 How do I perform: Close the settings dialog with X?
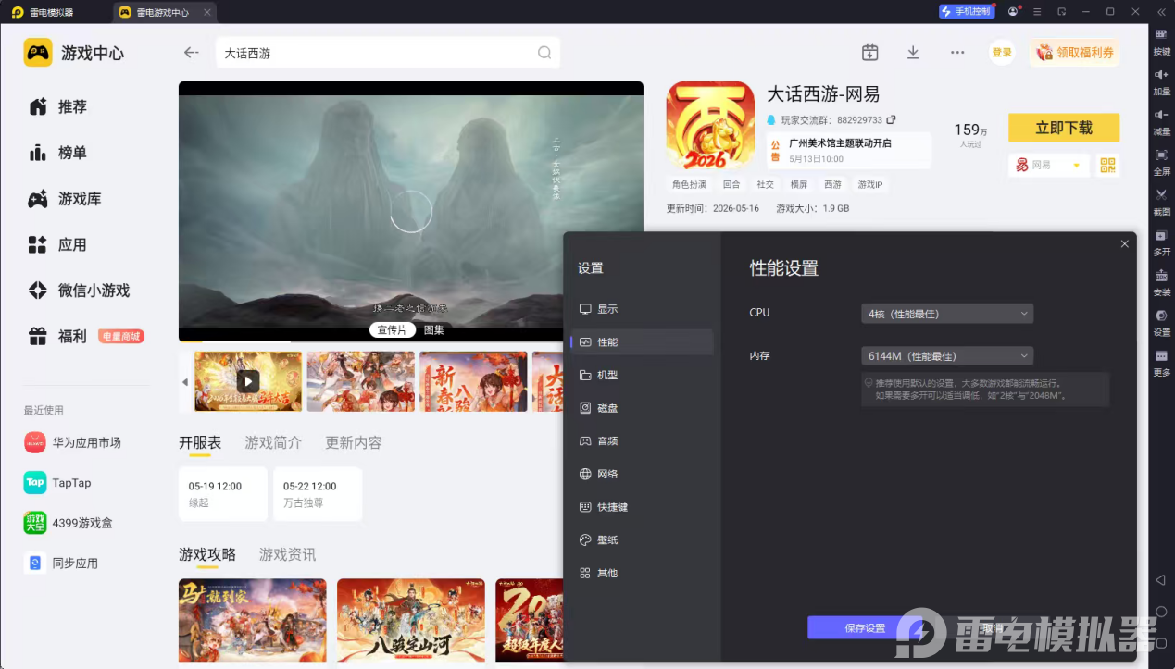(1124, 244)
